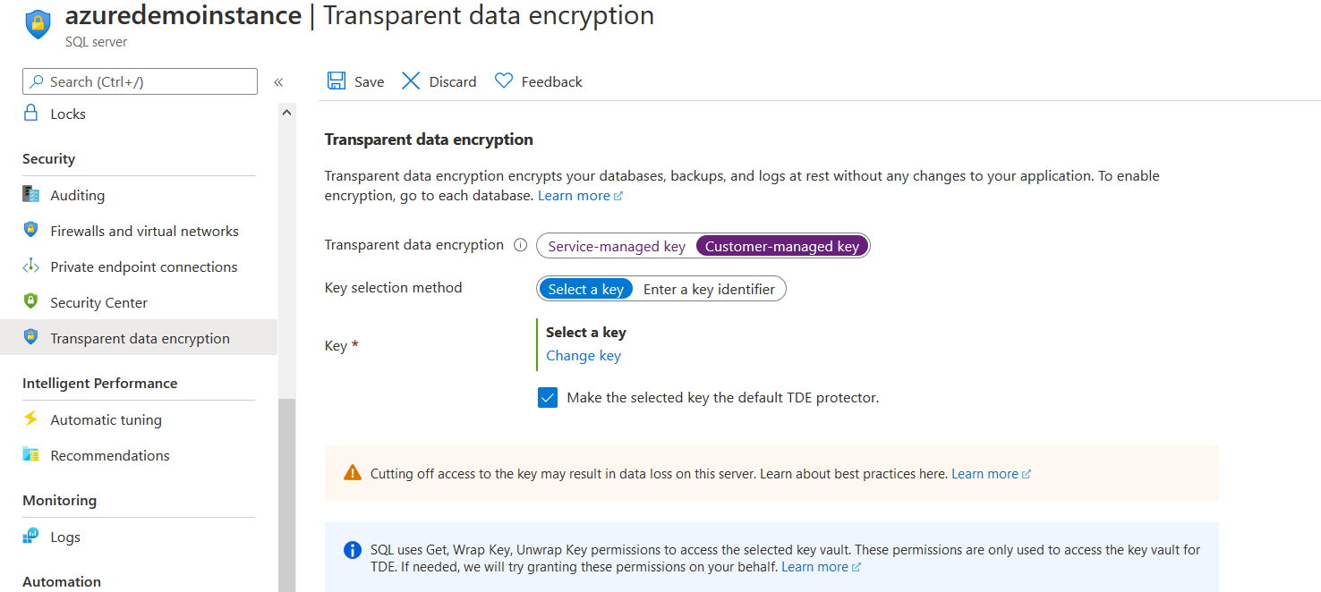Collapse the sidebar with double chevron
The image size is (1321, 592).
click(278, 82)
